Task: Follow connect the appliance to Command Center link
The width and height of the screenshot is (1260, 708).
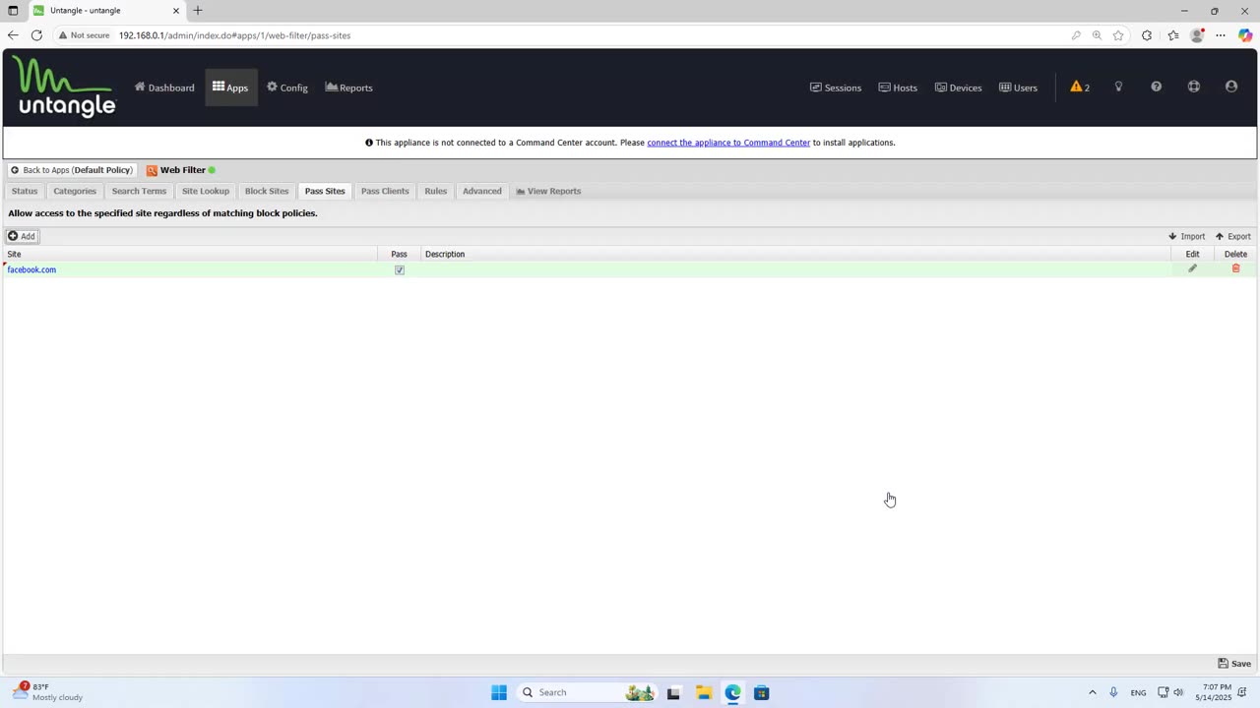Action: click(728, 143)
